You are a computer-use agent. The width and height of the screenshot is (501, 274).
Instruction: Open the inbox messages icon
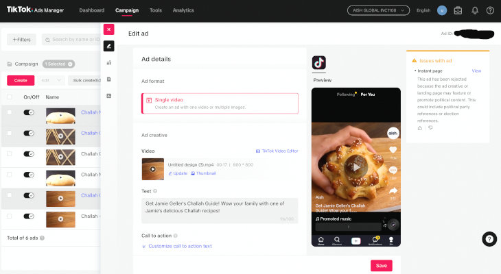458,10
